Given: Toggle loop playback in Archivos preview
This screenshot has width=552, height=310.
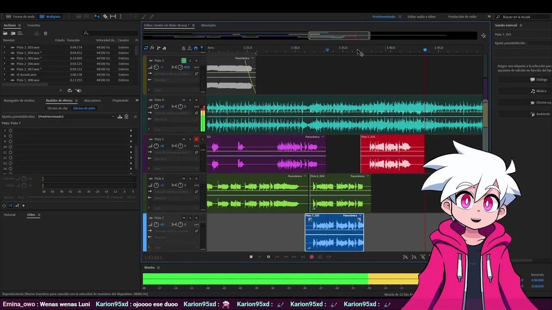Looking at the screenshot, I should (x=69, y=90).
